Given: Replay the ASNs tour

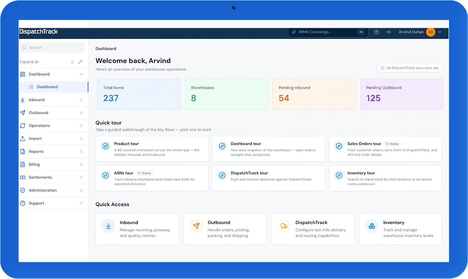Looking at the screenshot, I should [145, 173].
